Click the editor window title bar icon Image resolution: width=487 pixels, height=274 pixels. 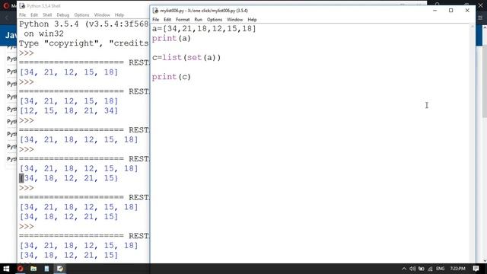coord(155,11)
